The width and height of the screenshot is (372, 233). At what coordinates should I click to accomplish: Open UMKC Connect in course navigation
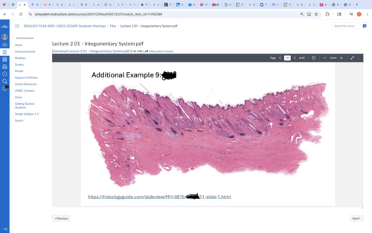pyautogui.click(x=25, y=91)
